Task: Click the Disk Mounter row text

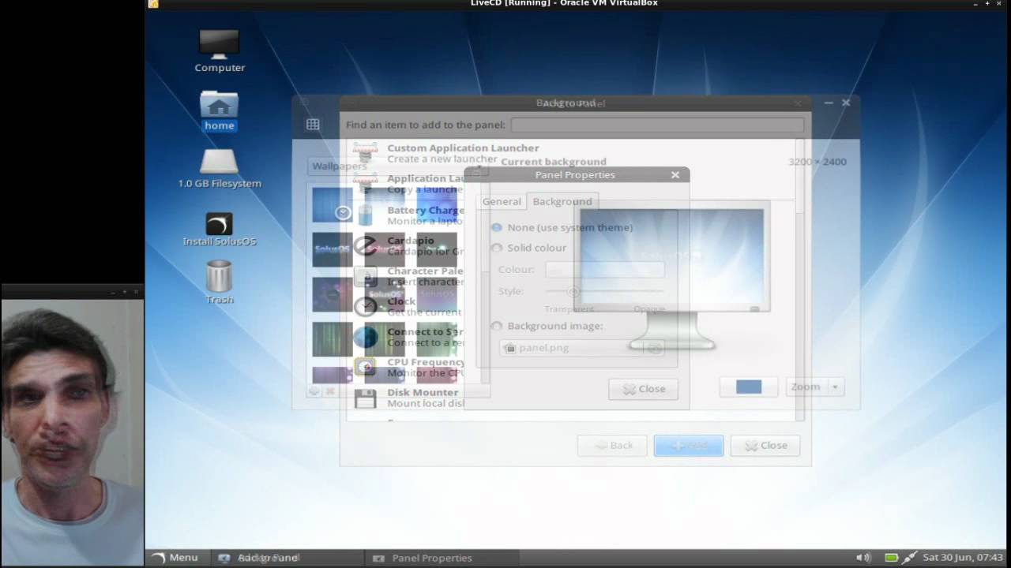Action: coord(425,398)
